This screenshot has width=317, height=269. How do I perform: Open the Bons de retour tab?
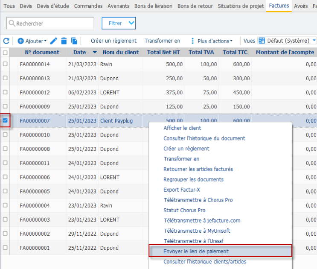click(x=195, y=6)
